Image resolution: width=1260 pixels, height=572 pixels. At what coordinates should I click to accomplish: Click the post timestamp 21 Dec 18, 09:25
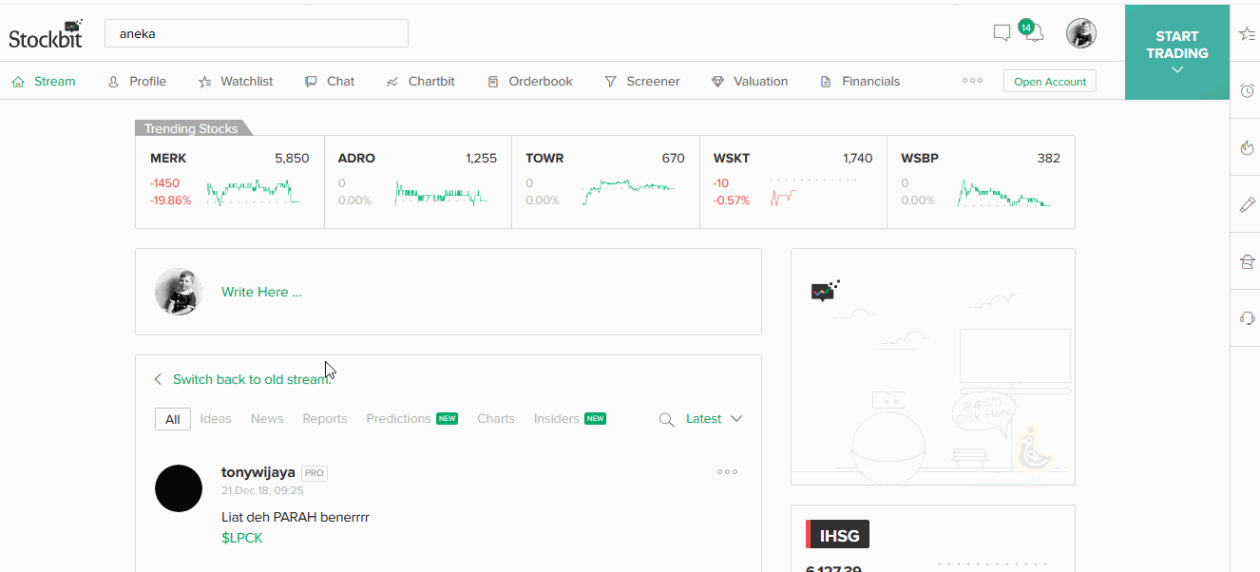click(x=262, y=491)
